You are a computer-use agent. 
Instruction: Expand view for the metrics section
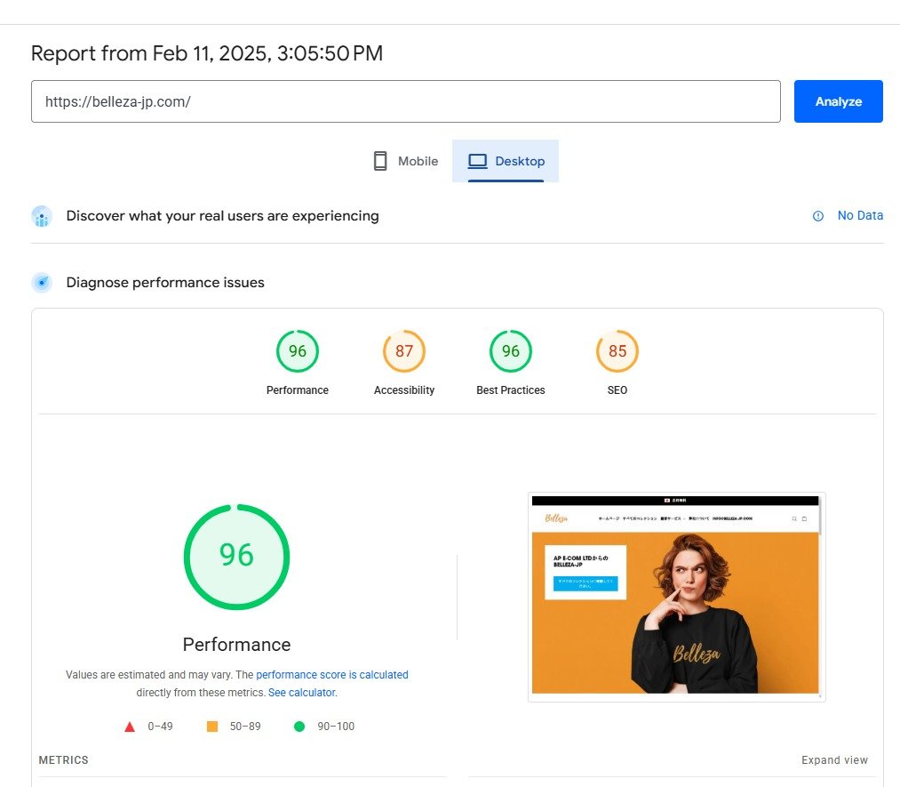click(833, 759)
